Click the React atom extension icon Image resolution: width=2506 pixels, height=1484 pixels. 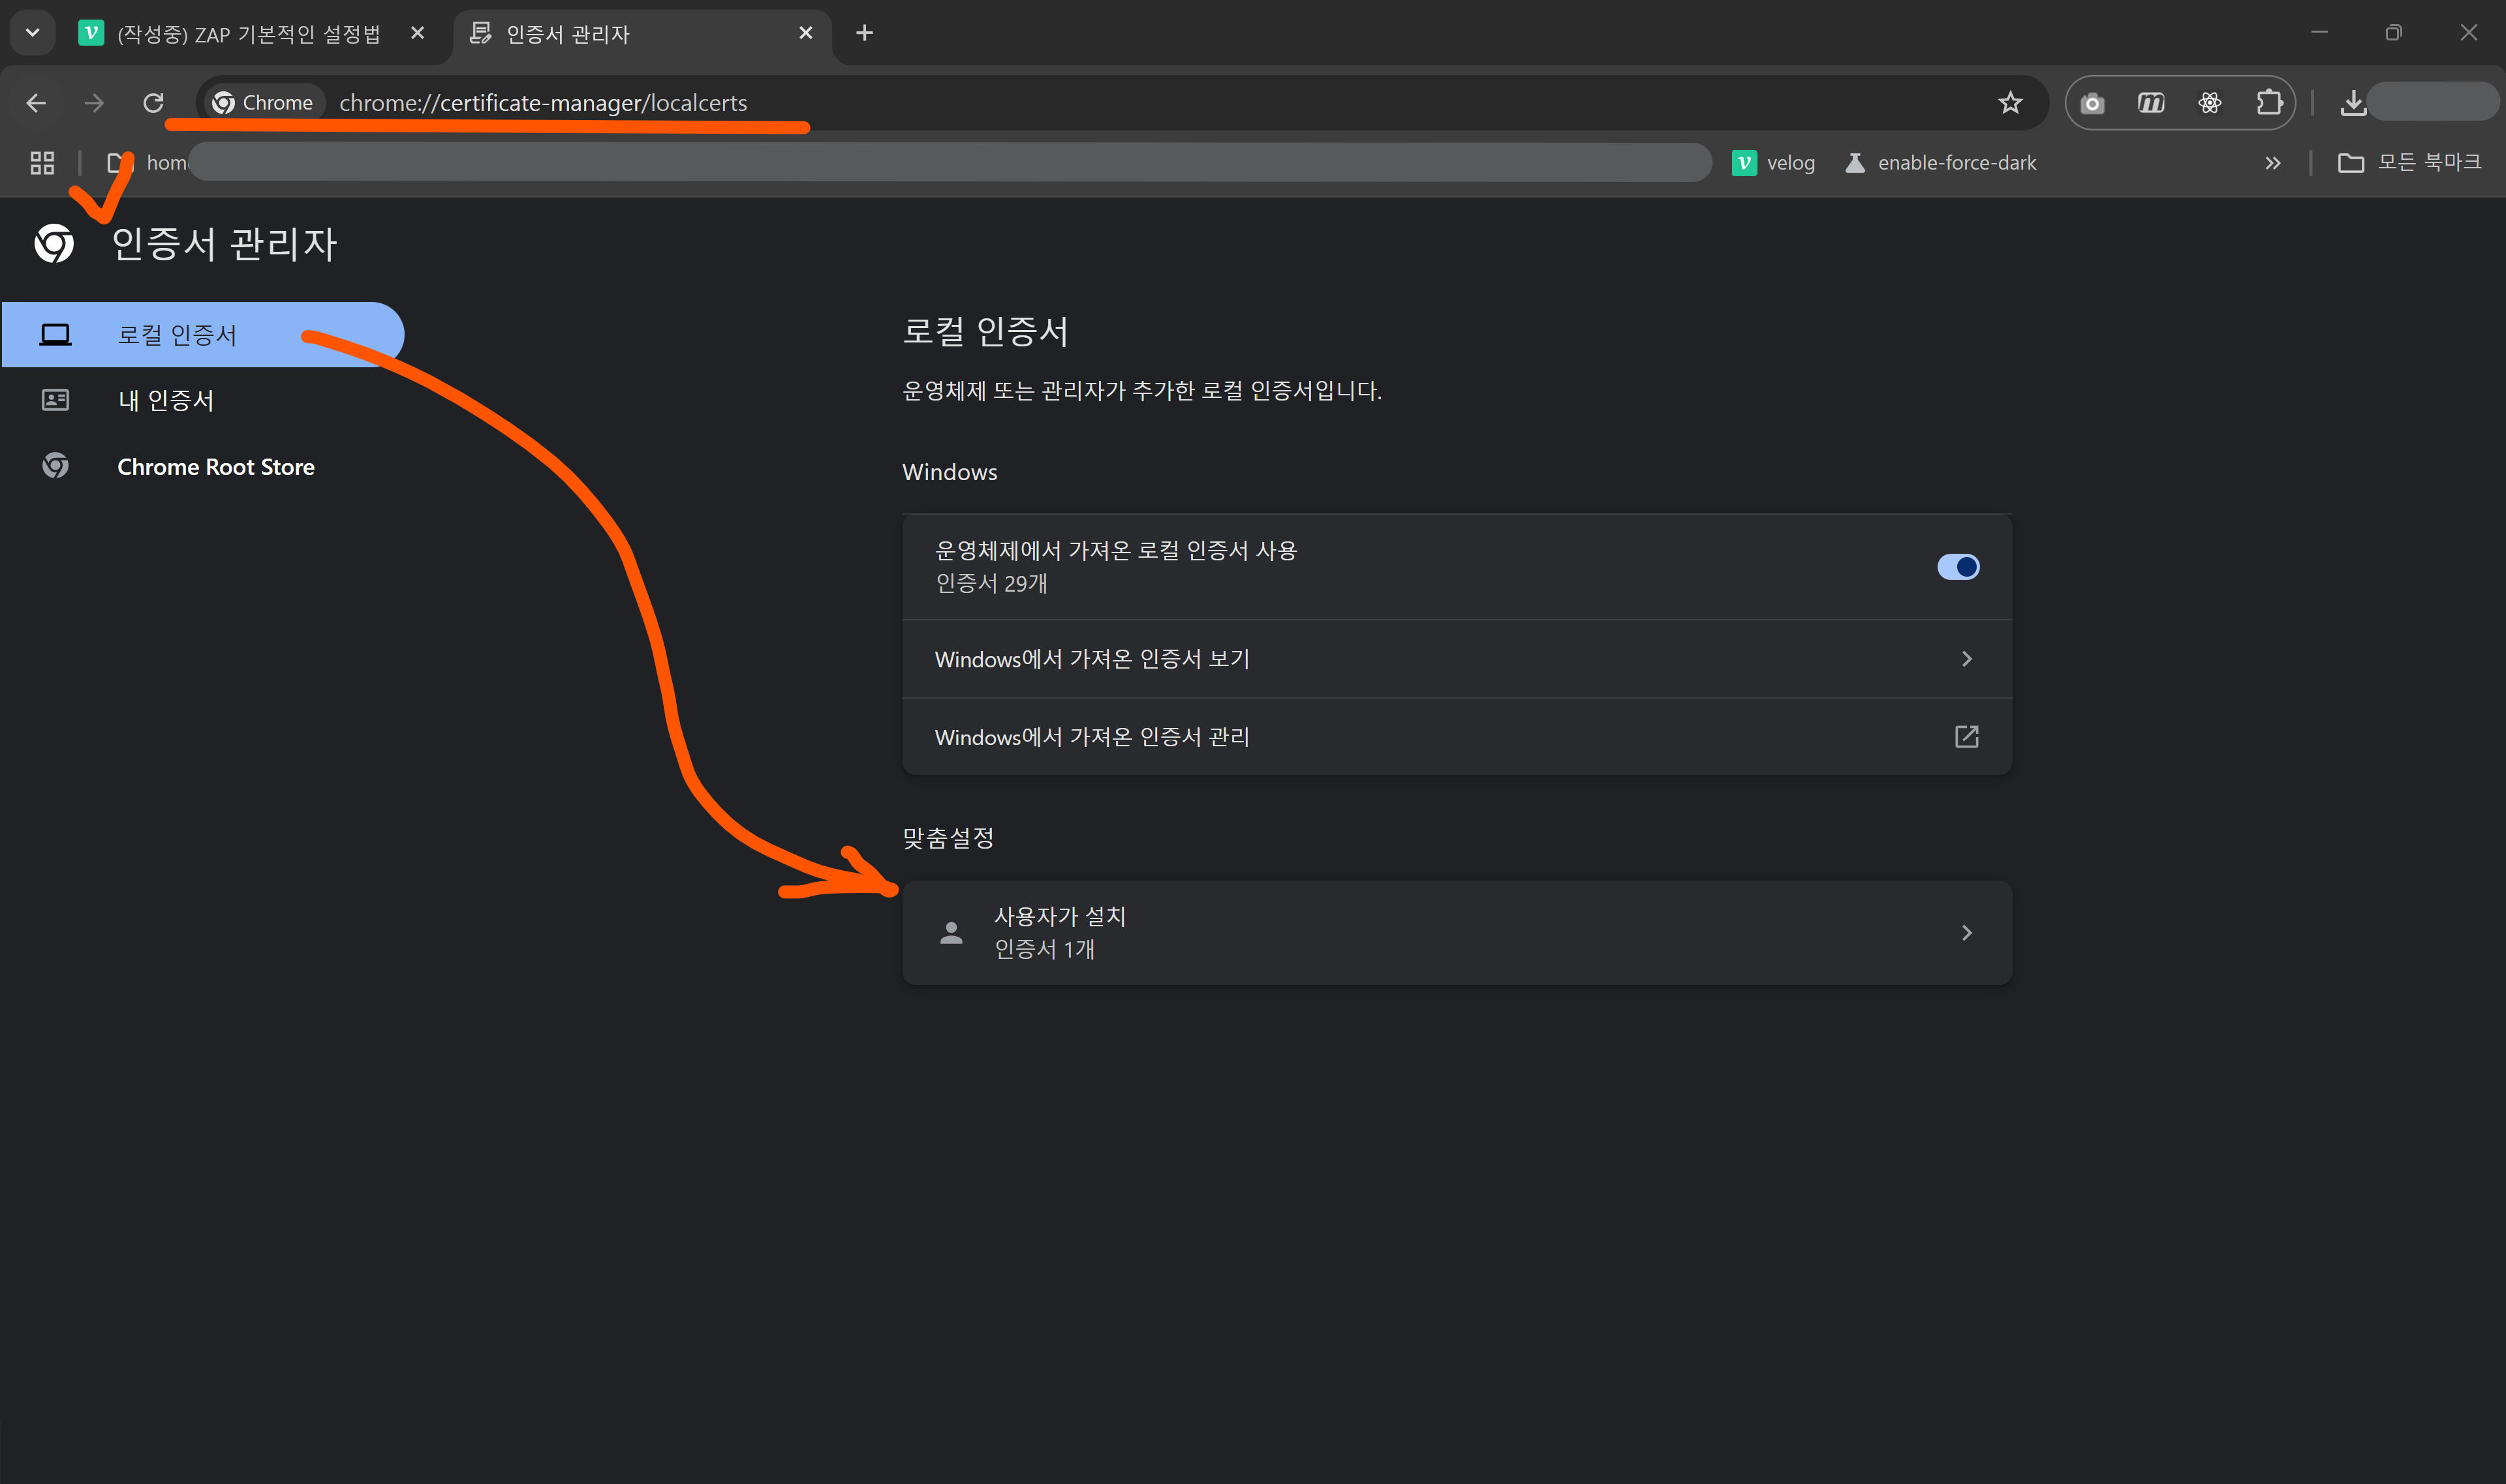coord(2209,103)
